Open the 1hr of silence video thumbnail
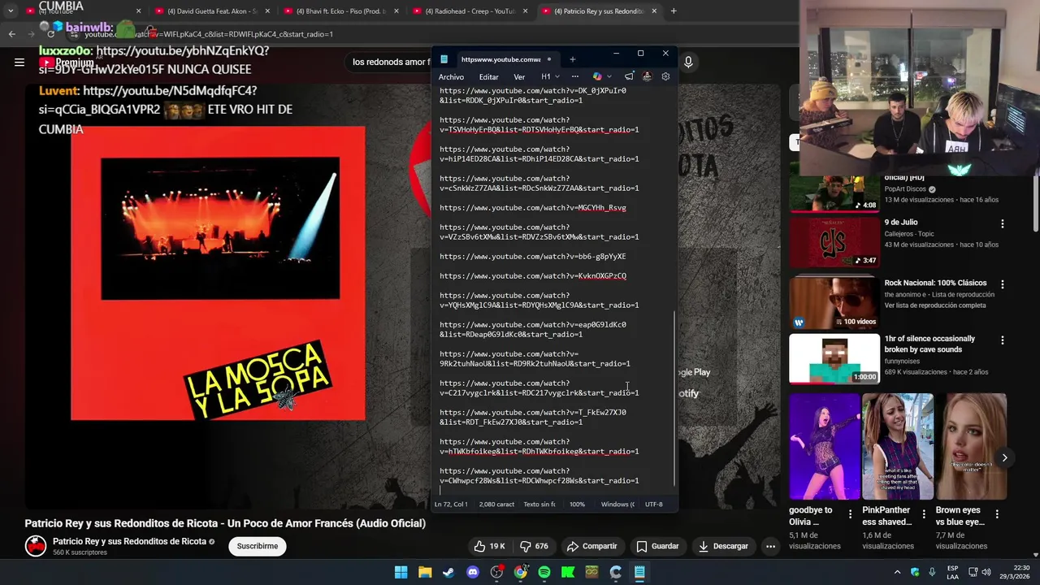This screenshot has height=585, width=1040. [834, 358]
